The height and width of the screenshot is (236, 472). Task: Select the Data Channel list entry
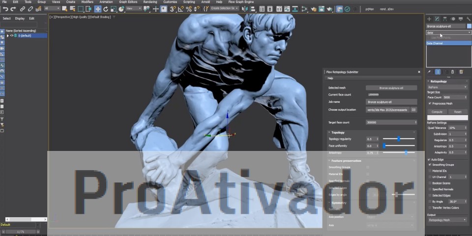[x=448, y=43]
